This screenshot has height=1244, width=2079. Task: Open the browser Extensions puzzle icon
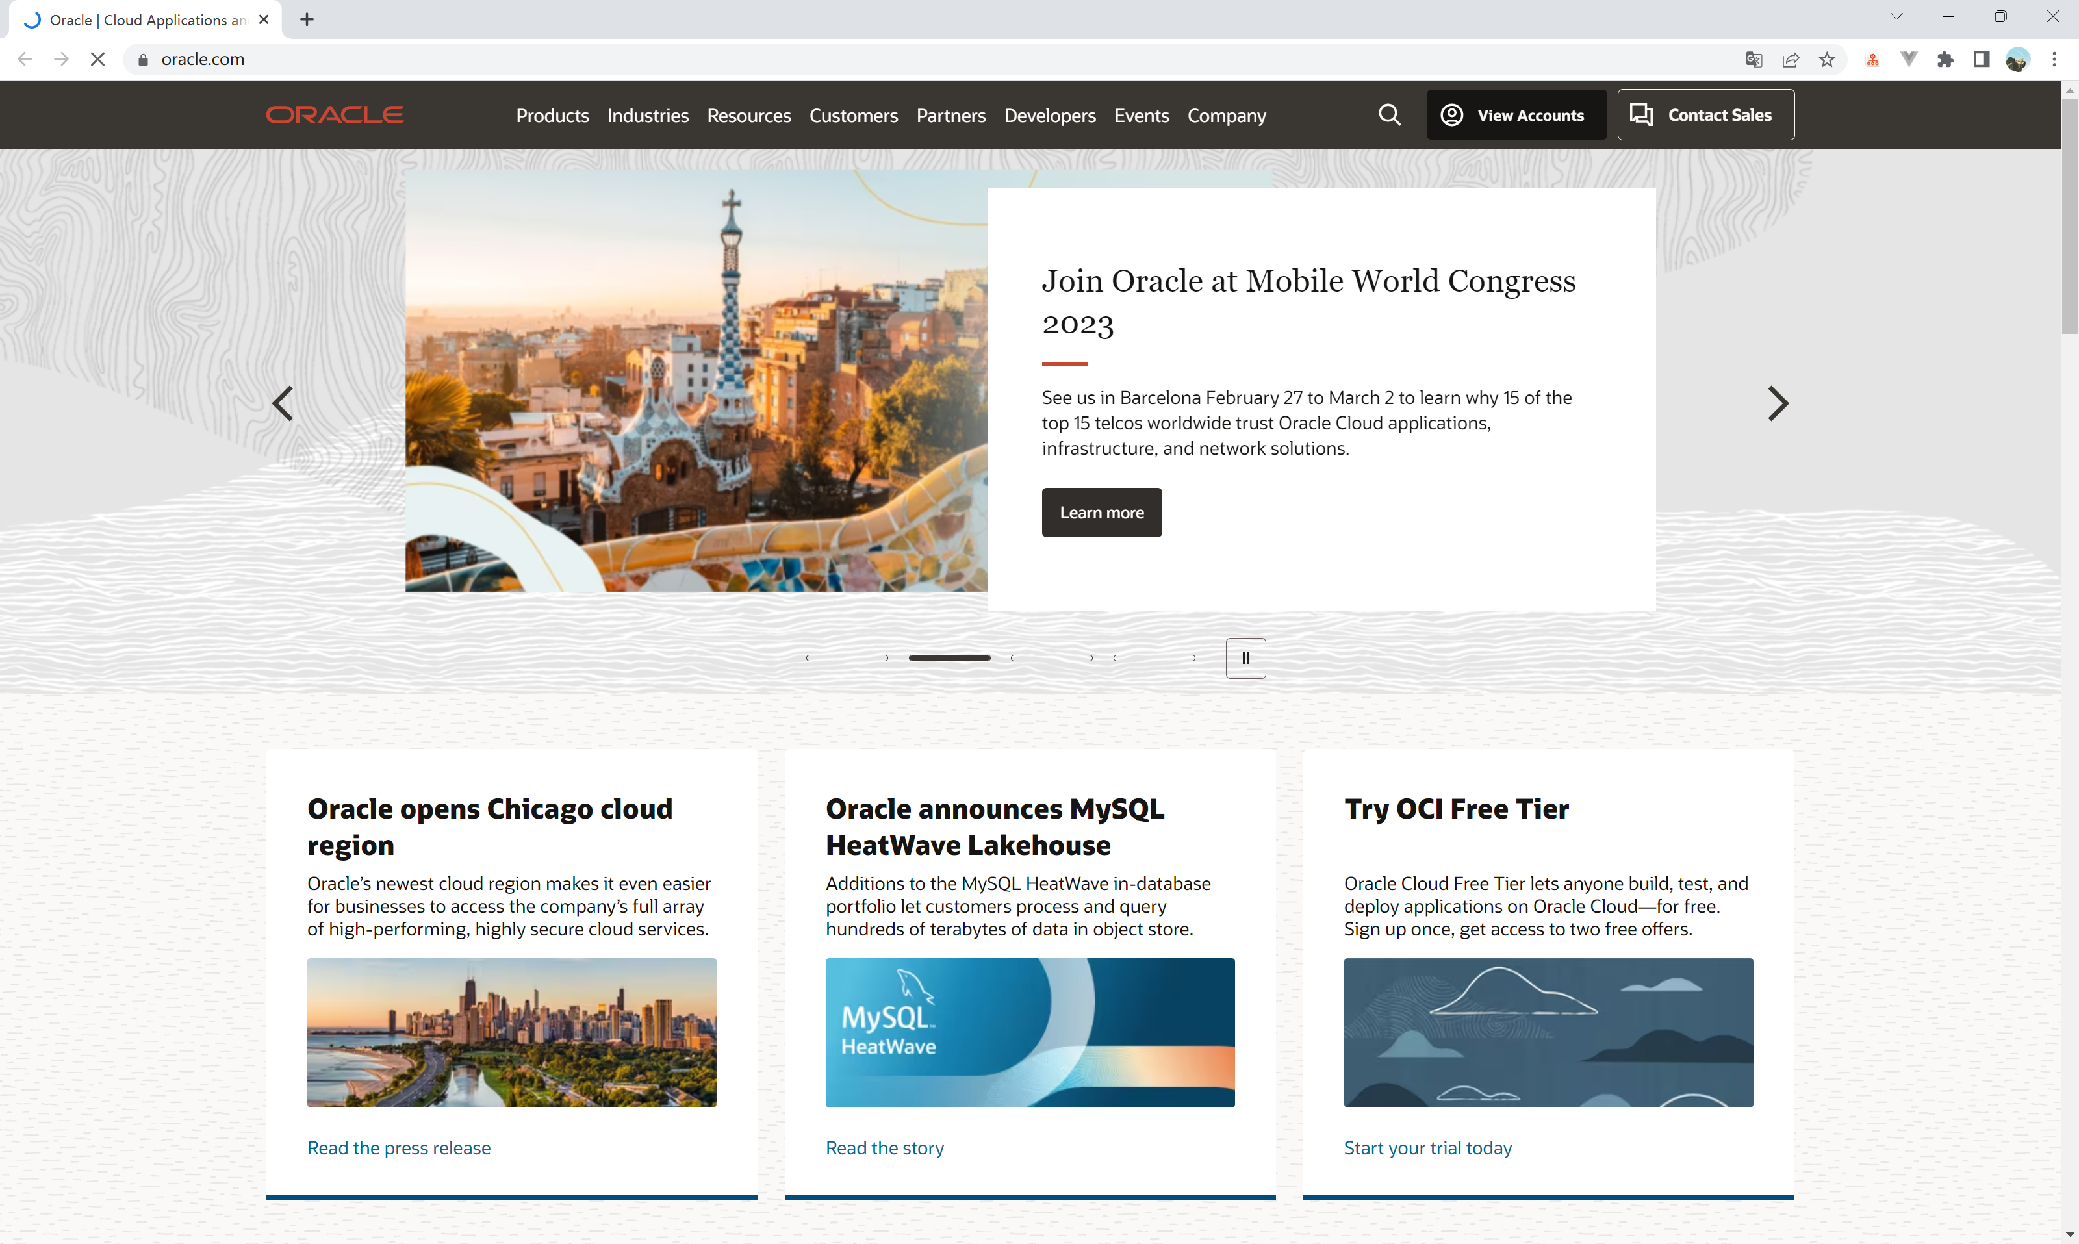1945,60
